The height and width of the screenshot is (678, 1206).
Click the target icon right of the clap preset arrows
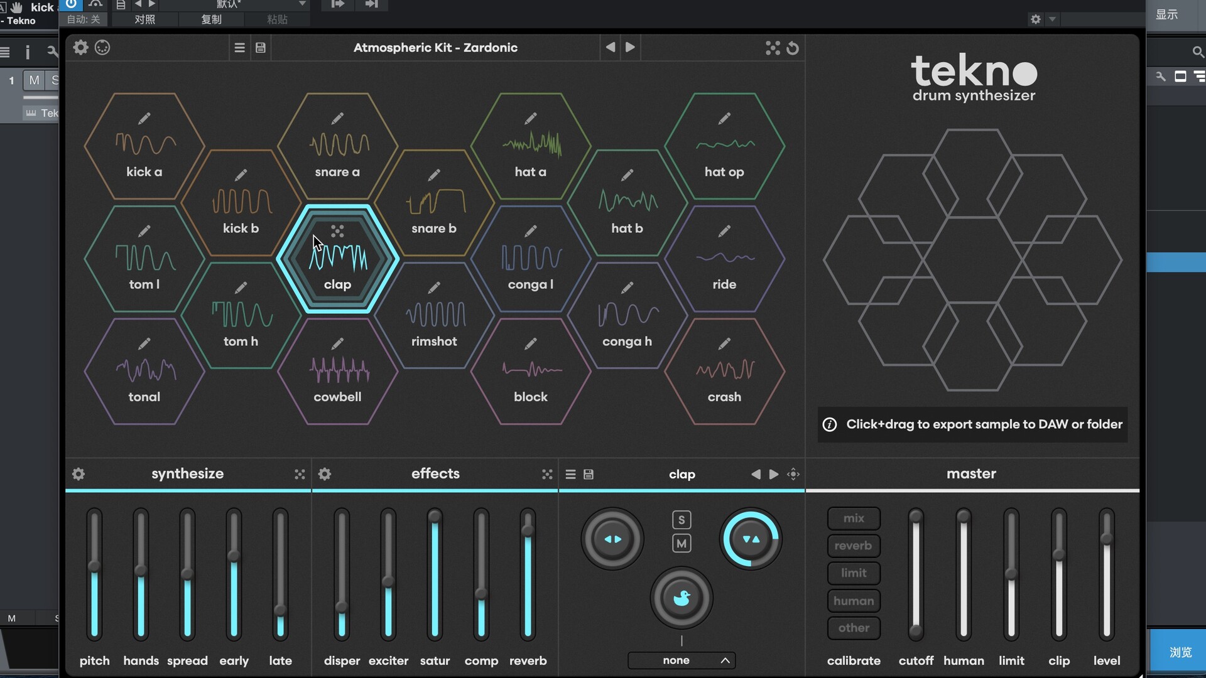(x=793, y=474)
